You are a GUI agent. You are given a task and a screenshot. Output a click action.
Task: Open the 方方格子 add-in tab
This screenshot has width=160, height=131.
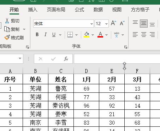(140, 10)
